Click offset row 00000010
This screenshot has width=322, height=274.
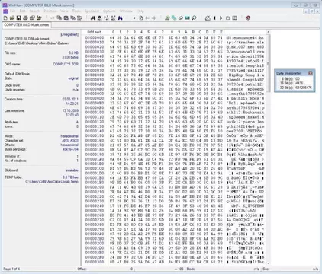(95, 42)
